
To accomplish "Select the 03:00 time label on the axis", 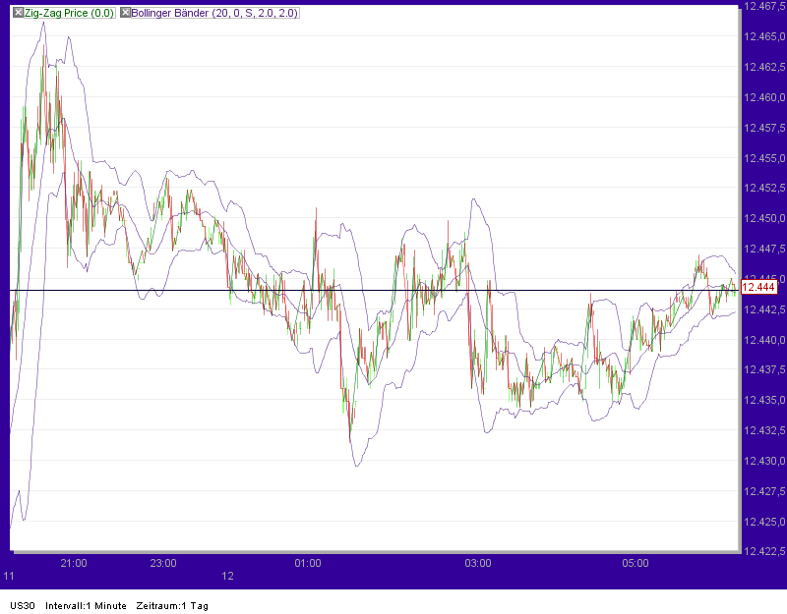I will [x=477, y=564].
